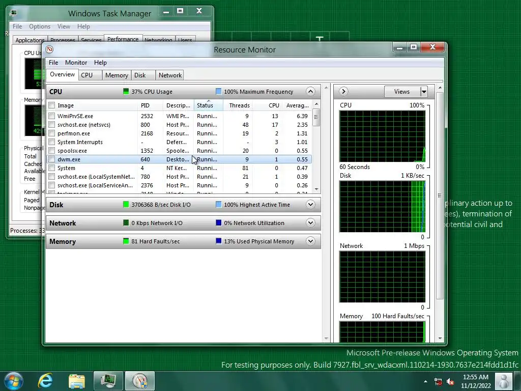Show hidden tray icons arrow
The height and width of the screenshot is (391, 521).
point(426,381)
